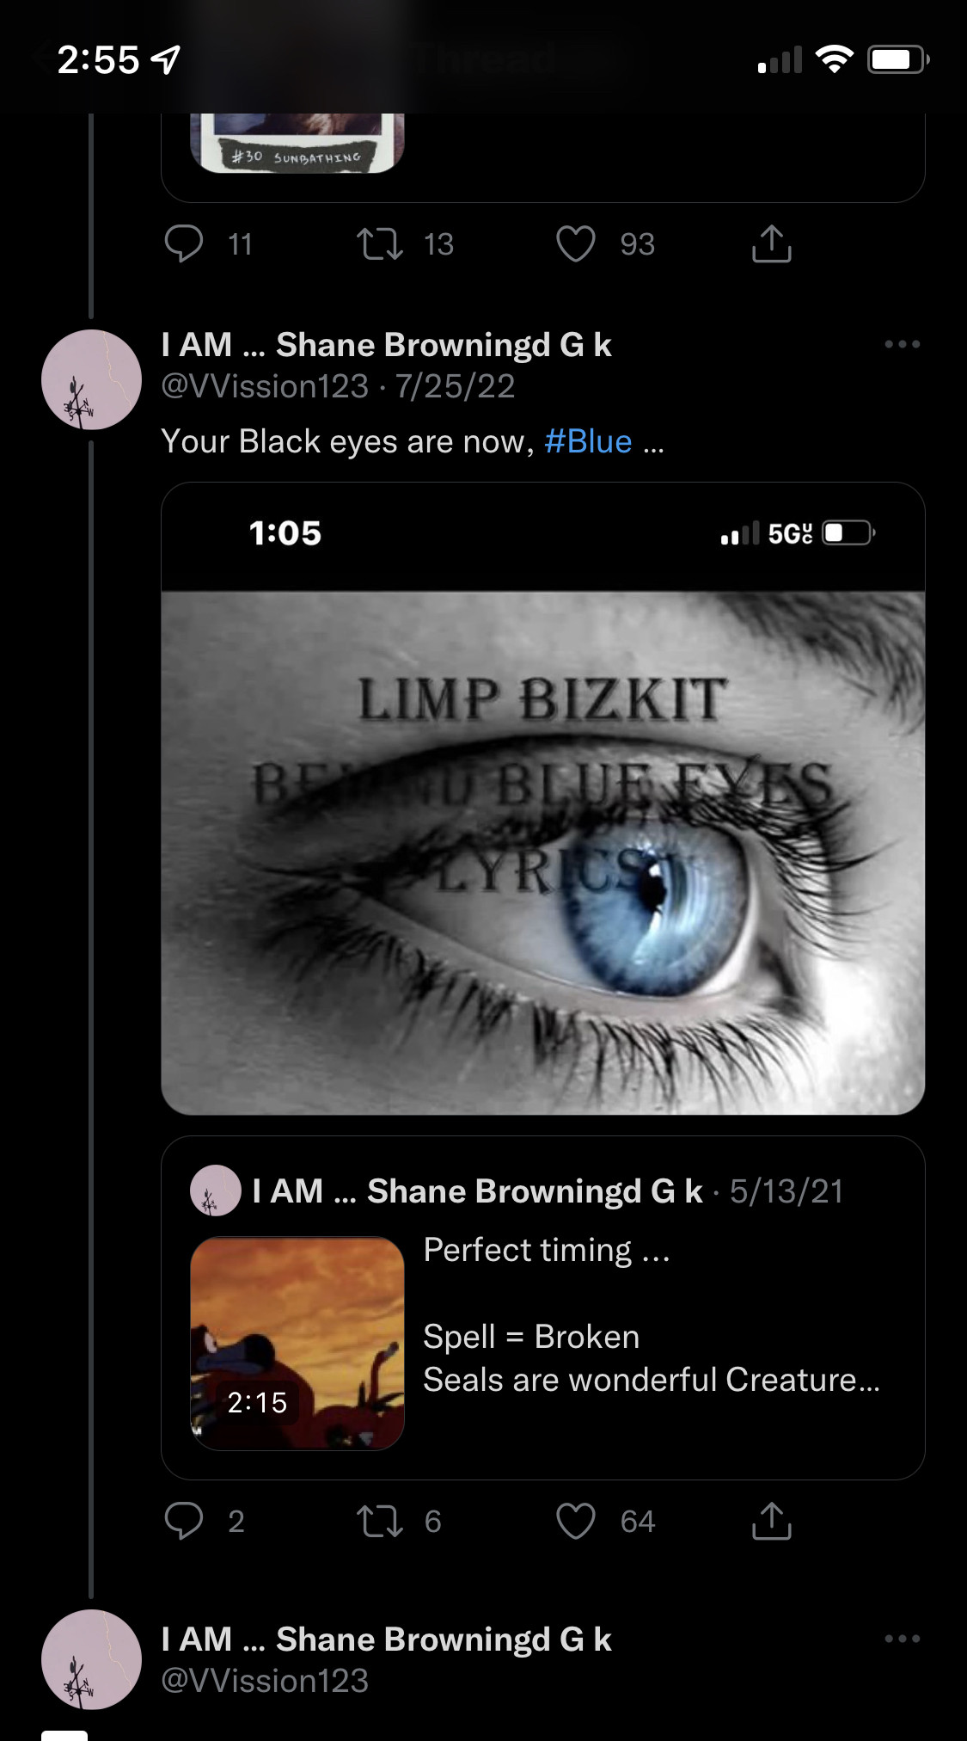Retweet the Blue eyes tweet
Image resolution: width=967 pixels, height=1741 pixels.
click(x=380, y=1521)
